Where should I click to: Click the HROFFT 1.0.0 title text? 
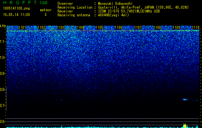click(x=25, y=3)
